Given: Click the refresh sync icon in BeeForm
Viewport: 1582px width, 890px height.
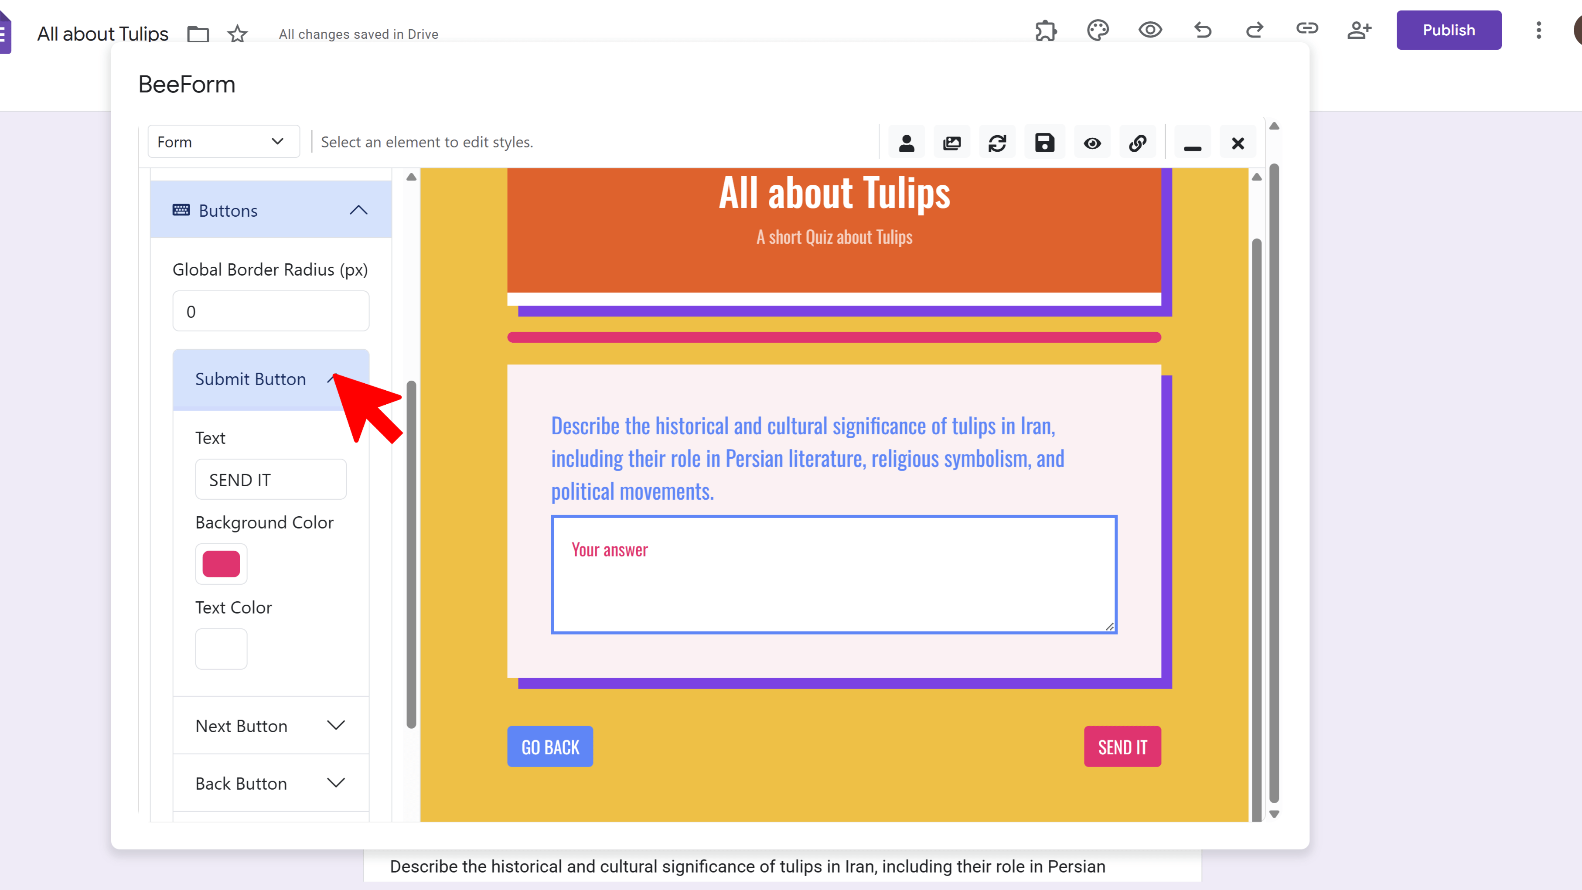Looking at the screenshot, I should tap(997, 143).
